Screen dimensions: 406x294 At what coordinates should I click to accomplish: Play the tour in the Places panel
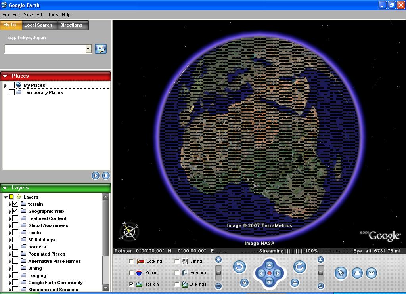pyautogui.click(x=95, y=176)
